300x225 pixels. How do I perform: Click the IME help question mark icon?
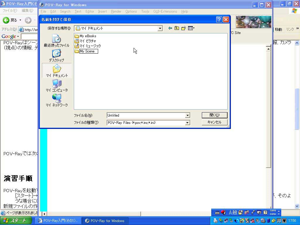(x=265, y=212)
